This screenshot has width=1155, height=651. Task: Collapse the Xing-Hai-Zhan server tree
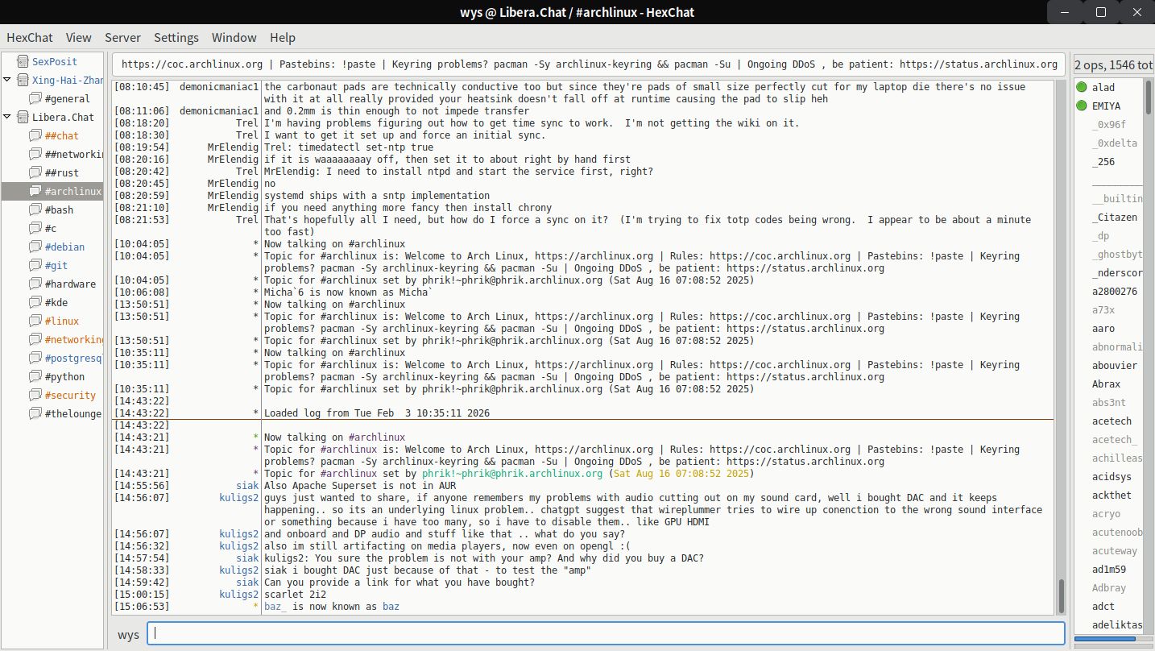tap(7, 80)
